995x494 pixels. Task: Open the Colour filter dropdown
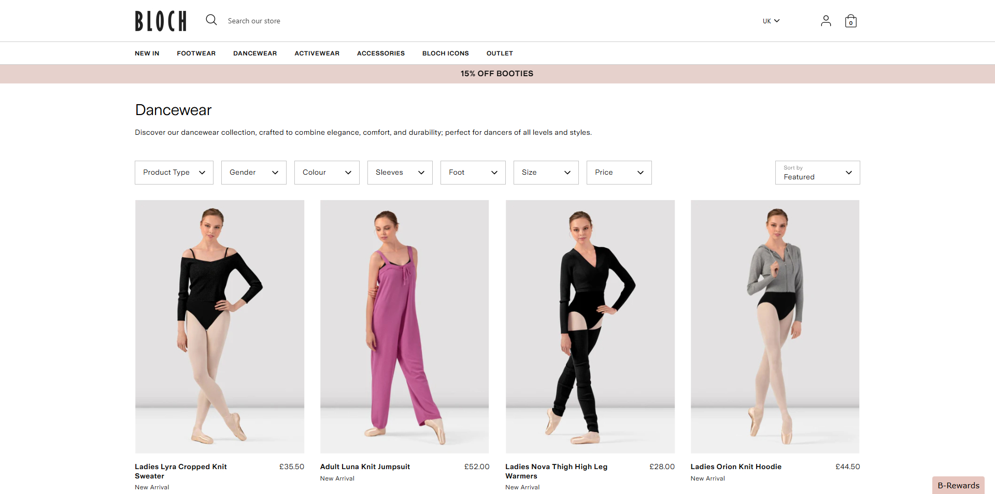point(326,172)
